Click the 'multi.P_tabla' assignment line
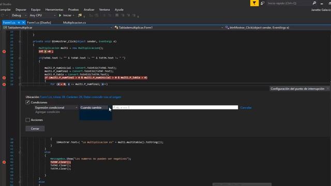This screenshot has width=331, height=186. pyautogui.click(x=77, y=74)
